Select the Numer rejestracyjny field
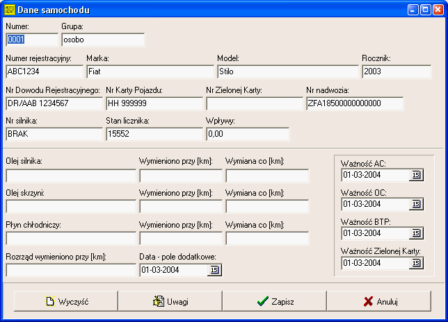 pyautogui.click(x=43, y=70)
